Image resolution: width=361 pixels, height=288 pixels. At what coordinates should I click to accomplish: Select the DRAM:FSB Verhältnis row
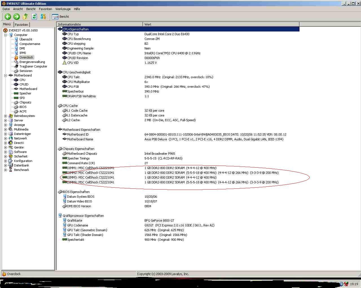178,96
